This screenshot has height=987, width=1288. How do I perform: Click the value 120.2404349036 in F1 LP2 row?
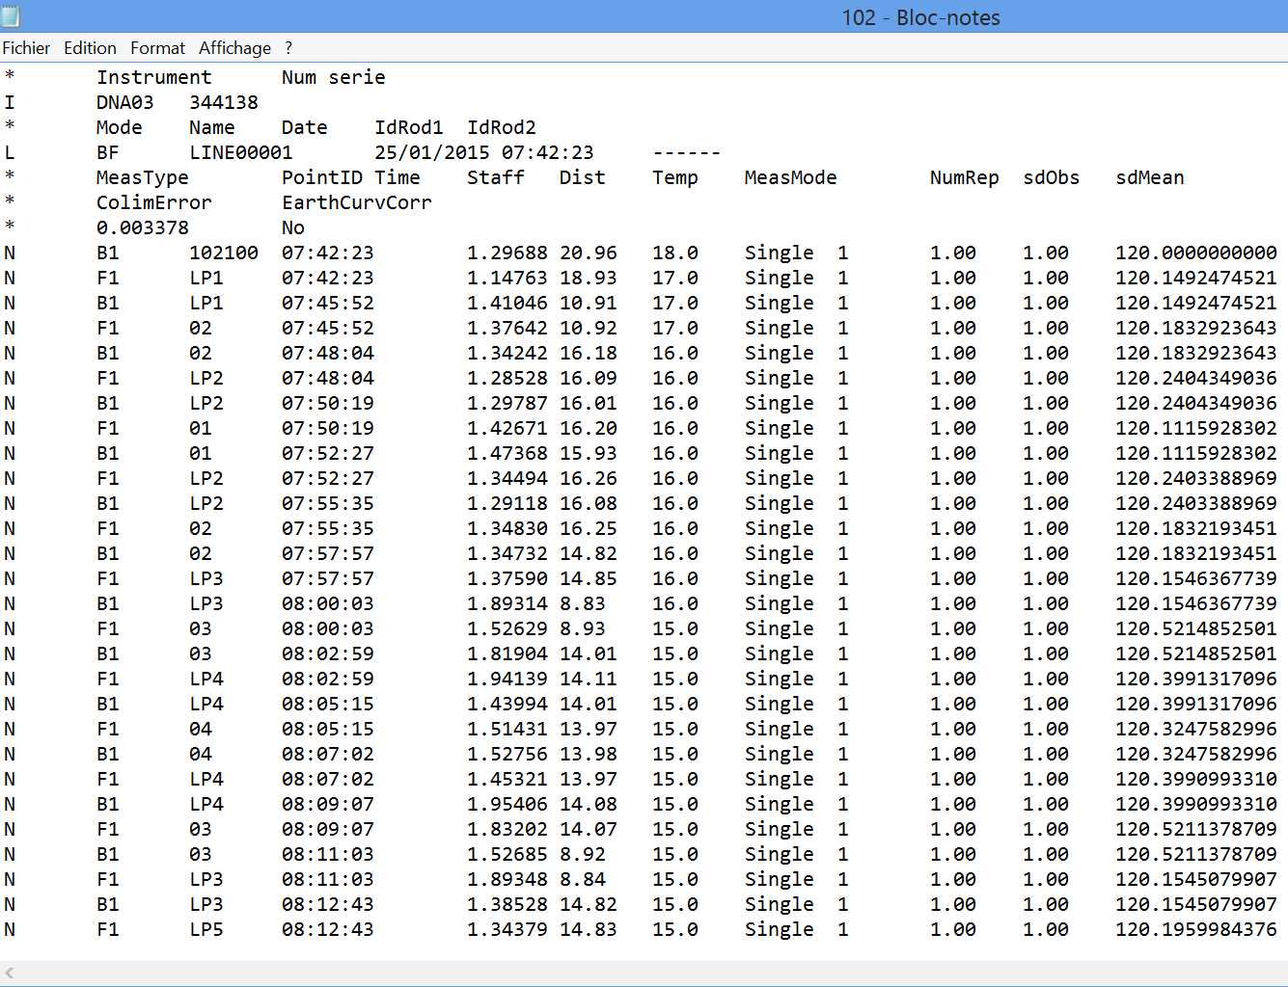click(x=1196, y=378)
